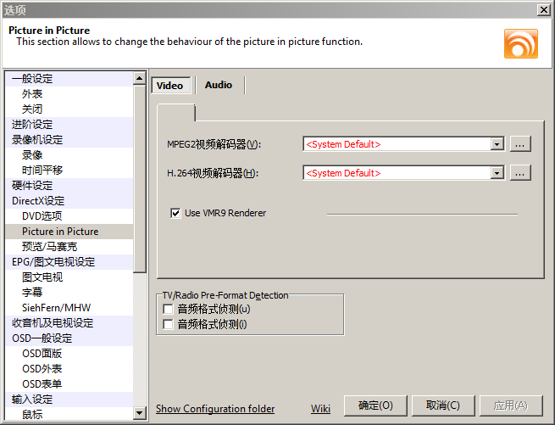Screen dimensions: 555x425
Task: Open the Wiki link
Action: coord(320,409)
